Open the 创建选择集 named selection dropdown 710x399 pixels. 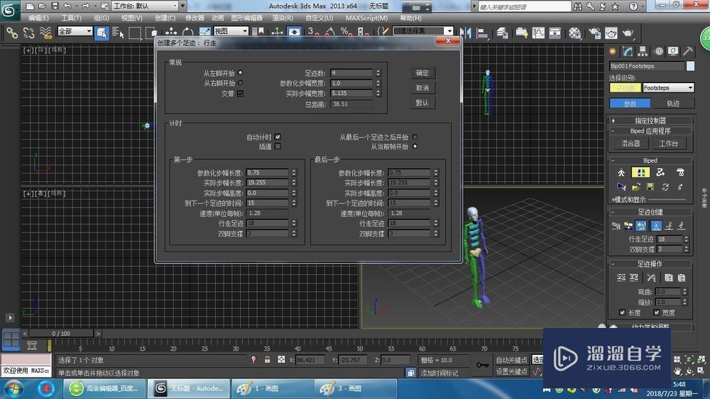[423, 31]
